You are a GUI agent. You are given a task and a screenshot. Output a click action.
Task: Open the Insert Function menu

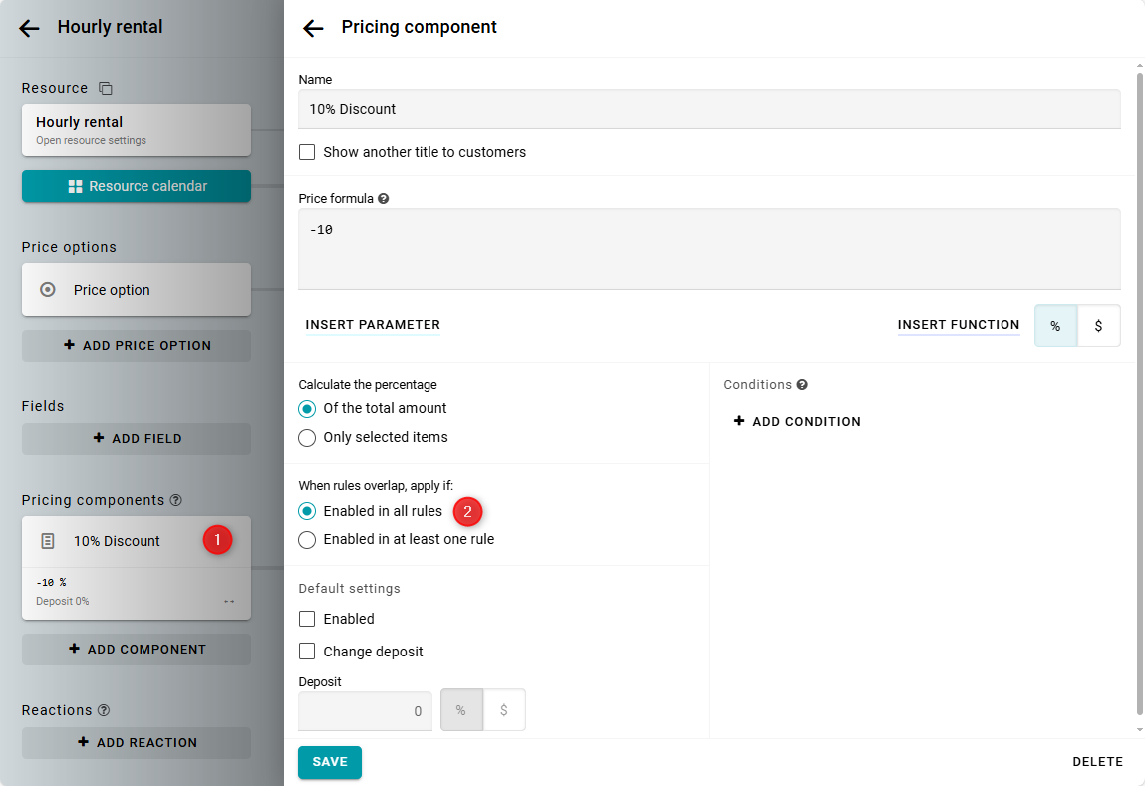(958, 325)
